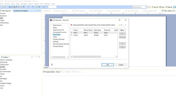The height and width of the screenshot is (99, 176).
Task: Select the usern parameter row
Action: coord(94,33)
